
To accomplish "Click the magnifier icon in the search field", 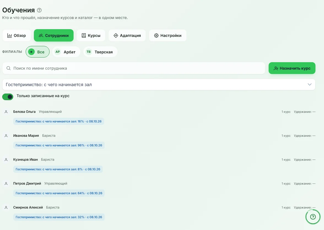I will tap(9, 68).
